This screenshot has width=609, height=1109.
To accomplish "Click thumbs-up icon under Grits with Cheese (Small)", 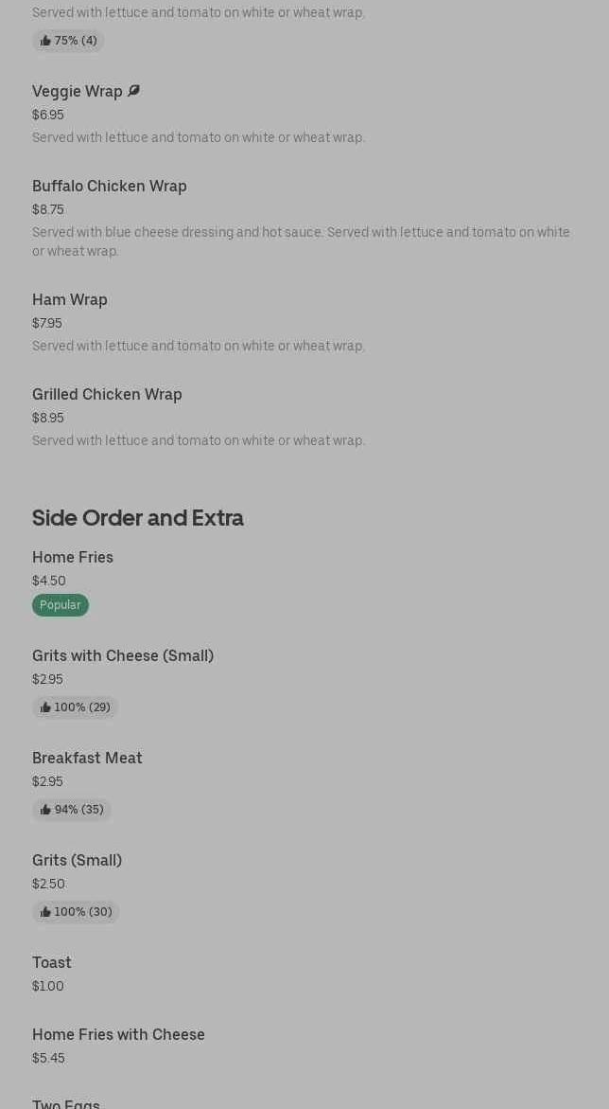I will [45, 707].
